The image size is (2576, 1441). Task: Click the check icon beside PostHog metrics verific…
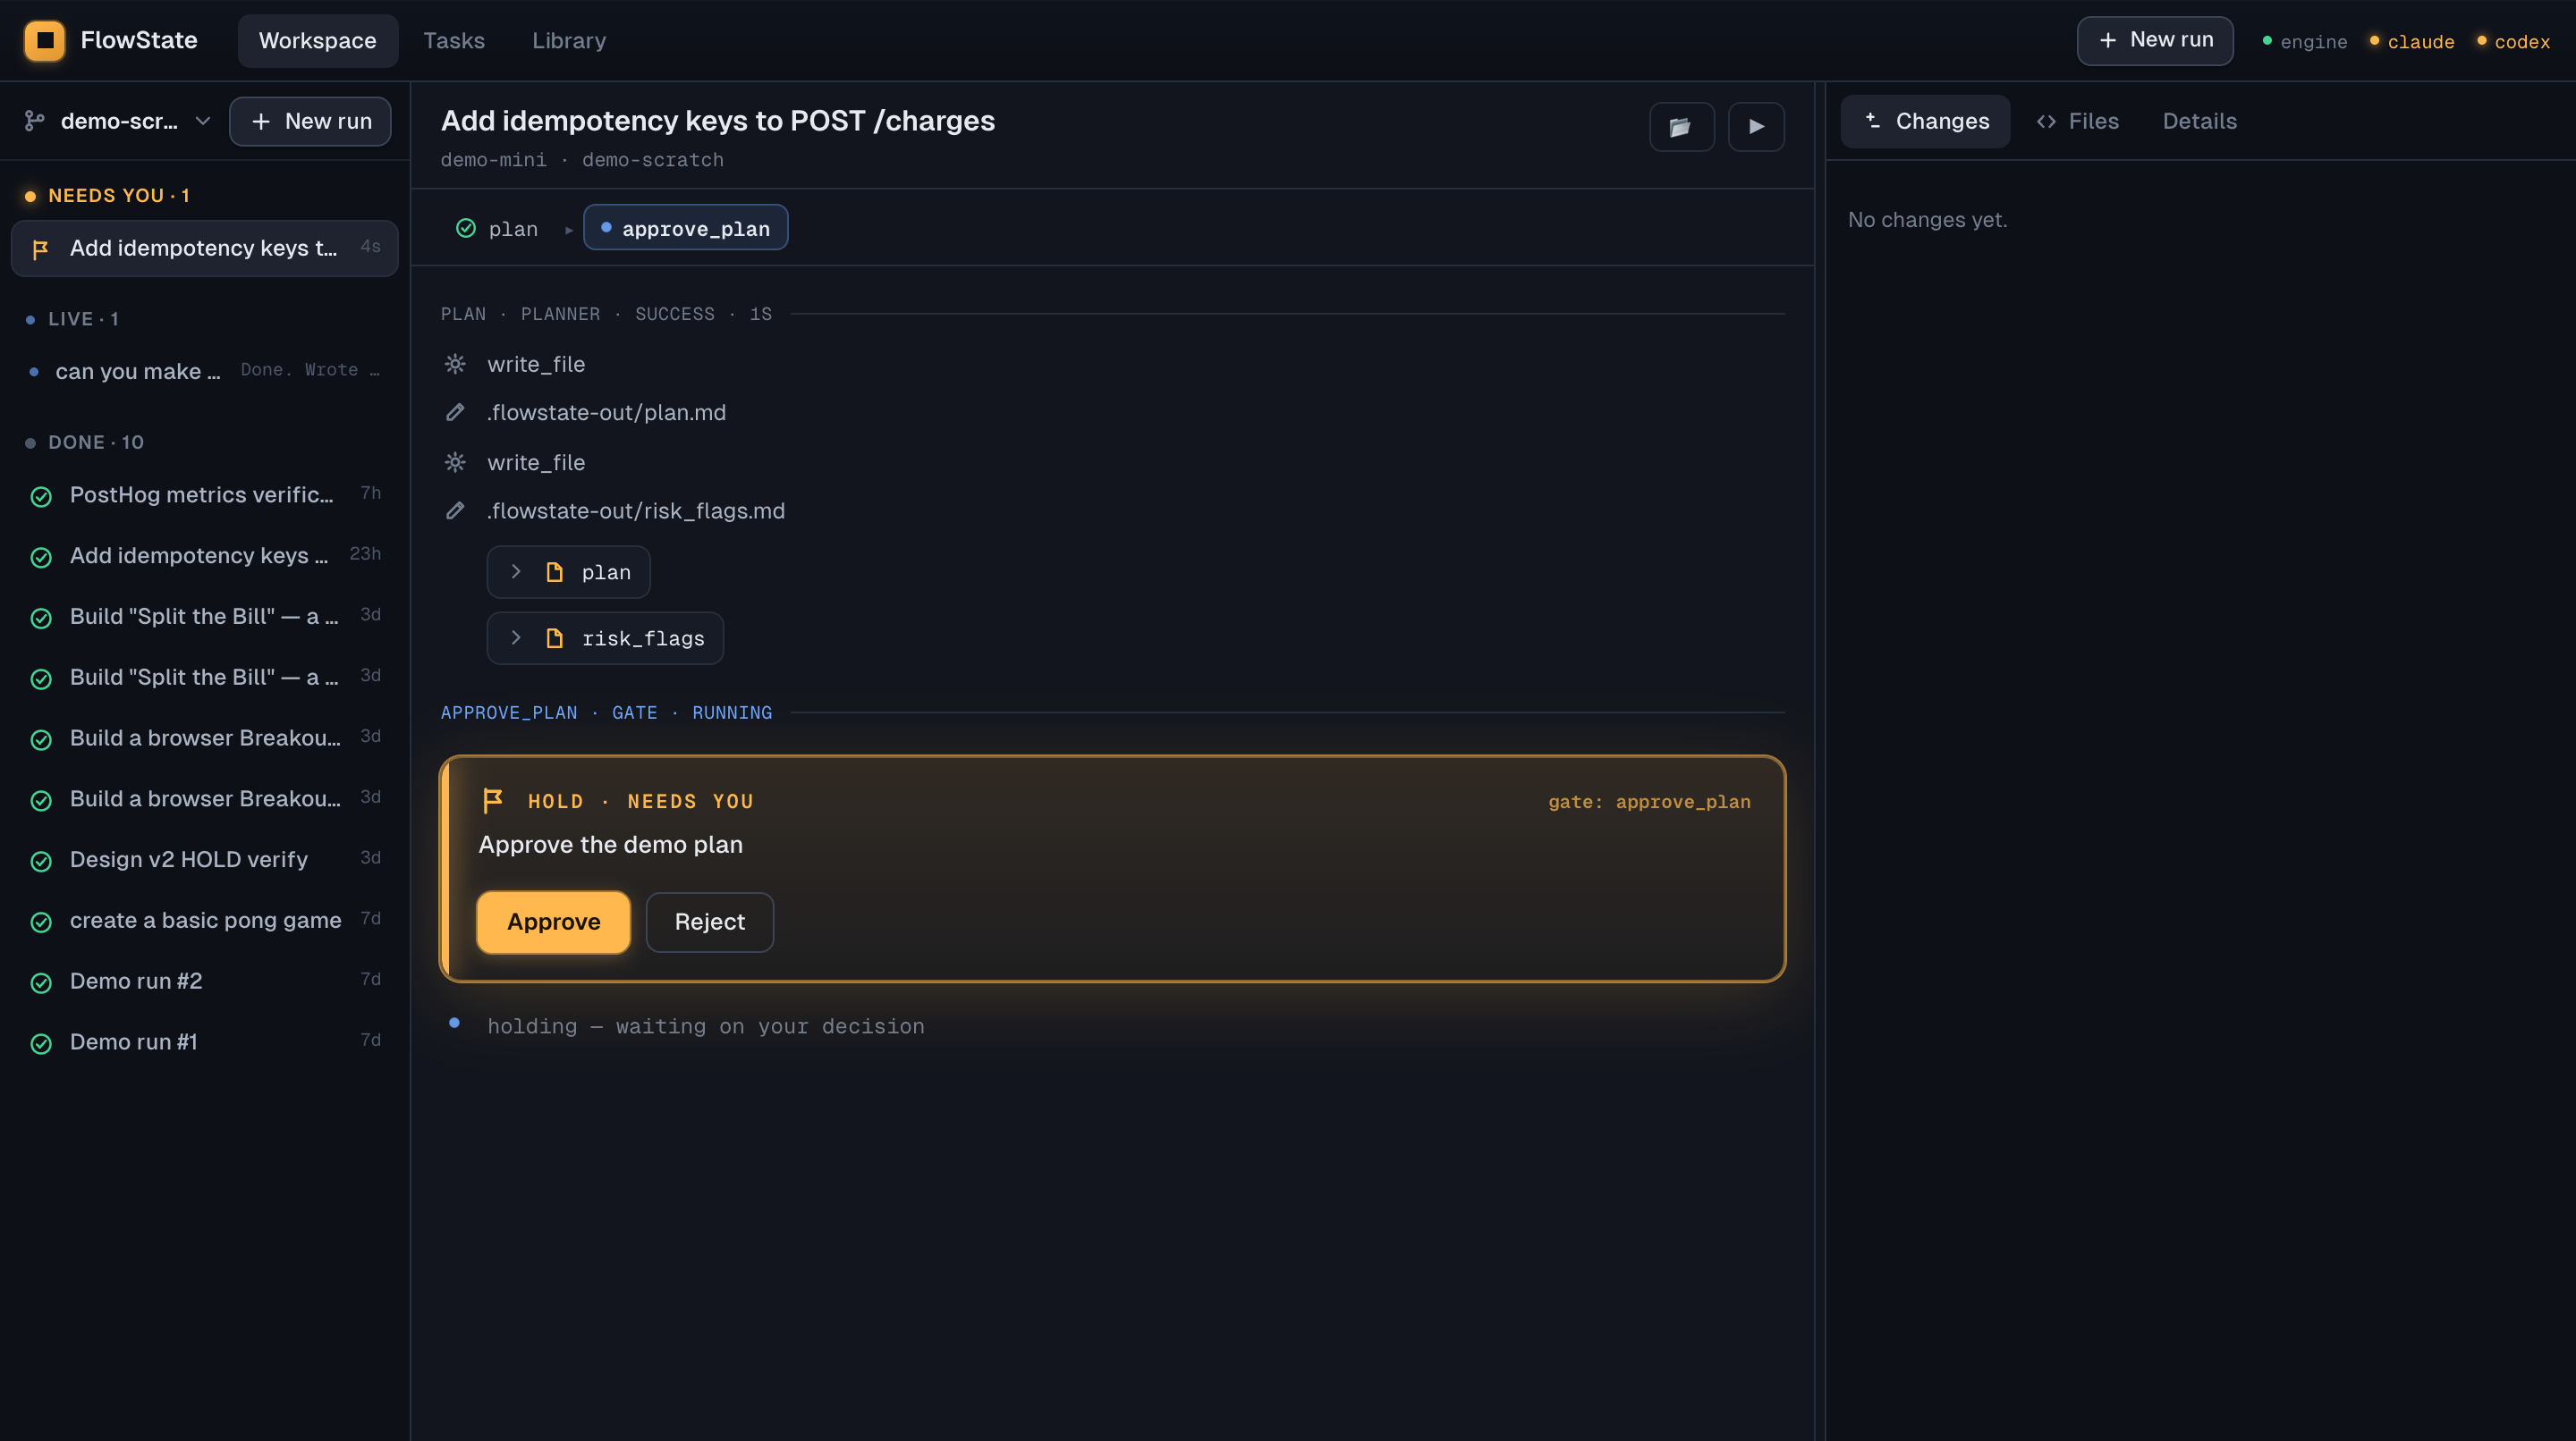41,495
